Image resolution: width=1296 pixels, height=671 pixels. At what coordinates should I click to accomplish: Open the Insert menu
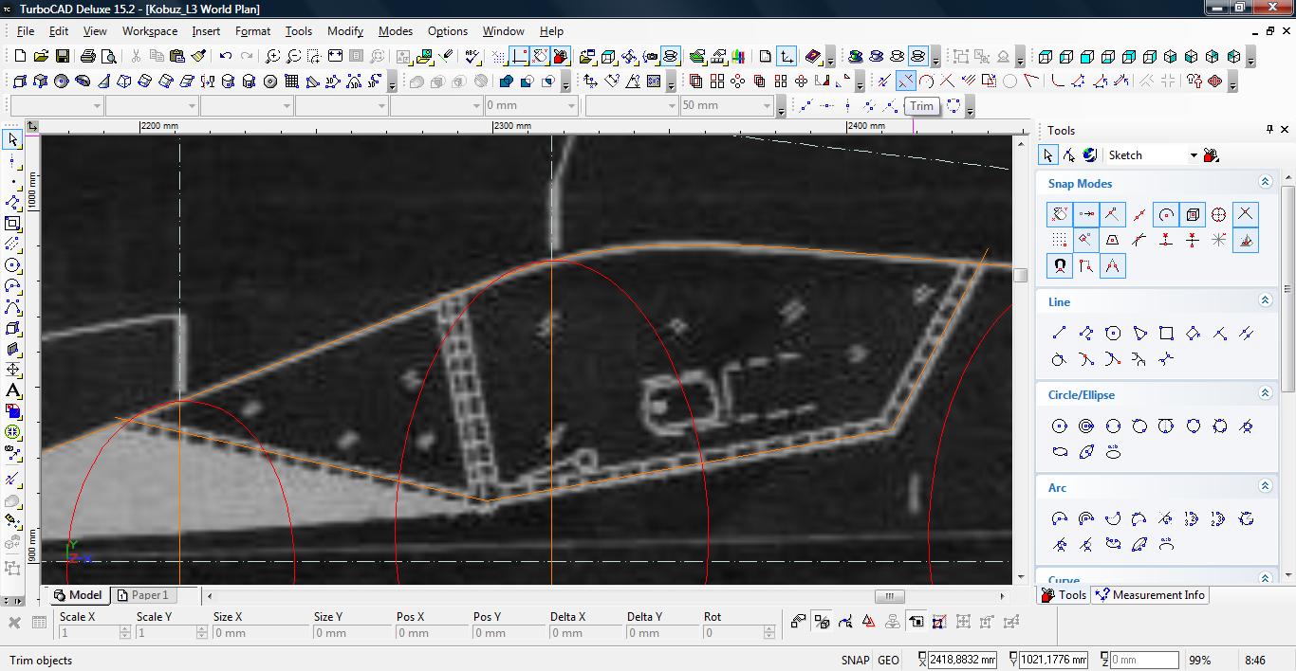point(206,30)
